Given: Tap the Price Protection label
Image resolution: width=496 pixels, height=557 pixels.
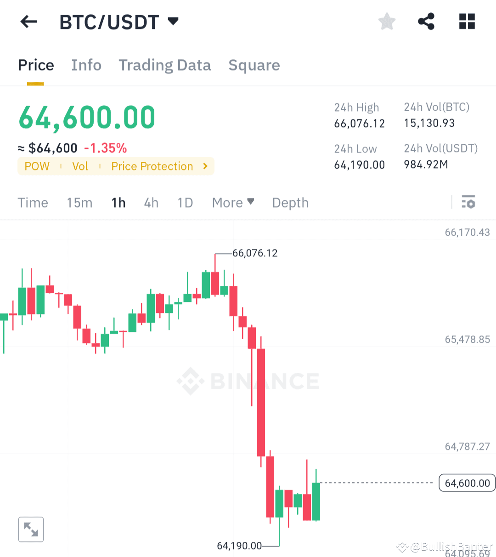Looking at the screenshot, I should (152, 166).
